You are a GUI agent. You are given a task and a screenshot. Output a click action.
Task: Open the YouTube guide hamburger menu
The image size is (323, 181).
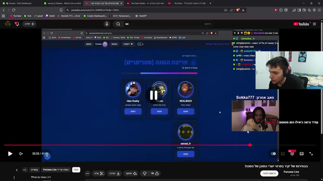pos(314,24)
